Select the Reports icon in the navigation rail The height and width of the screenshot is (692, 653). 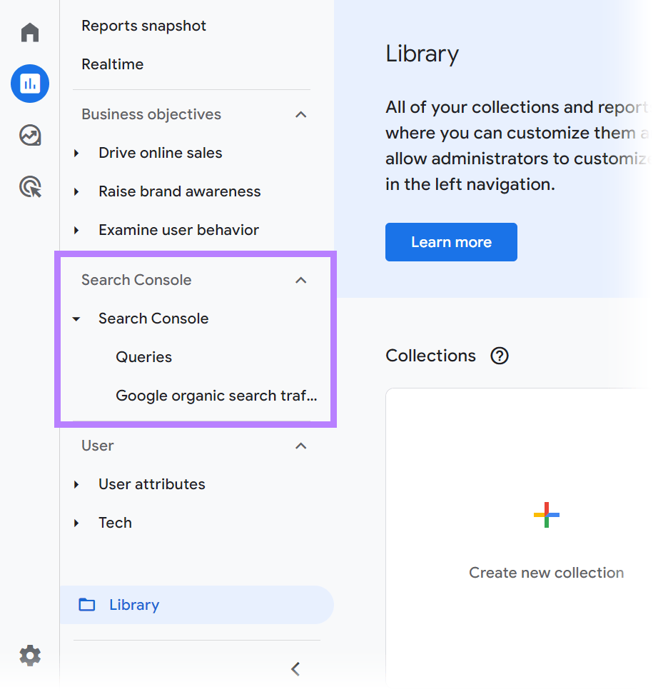pos(29,84)
